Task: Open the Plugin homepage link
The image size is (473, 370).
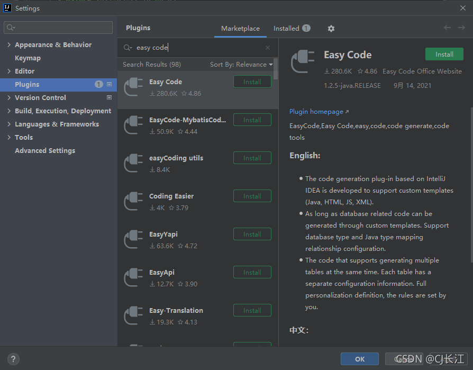Action: click(x=319, y=111)
